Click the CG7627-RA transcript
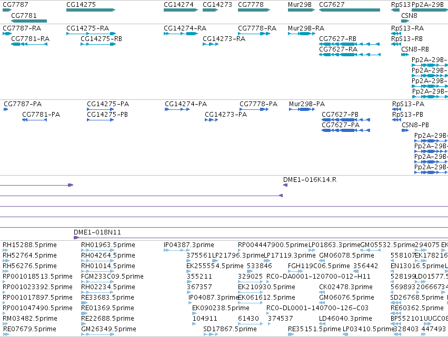 coord(350,55)
